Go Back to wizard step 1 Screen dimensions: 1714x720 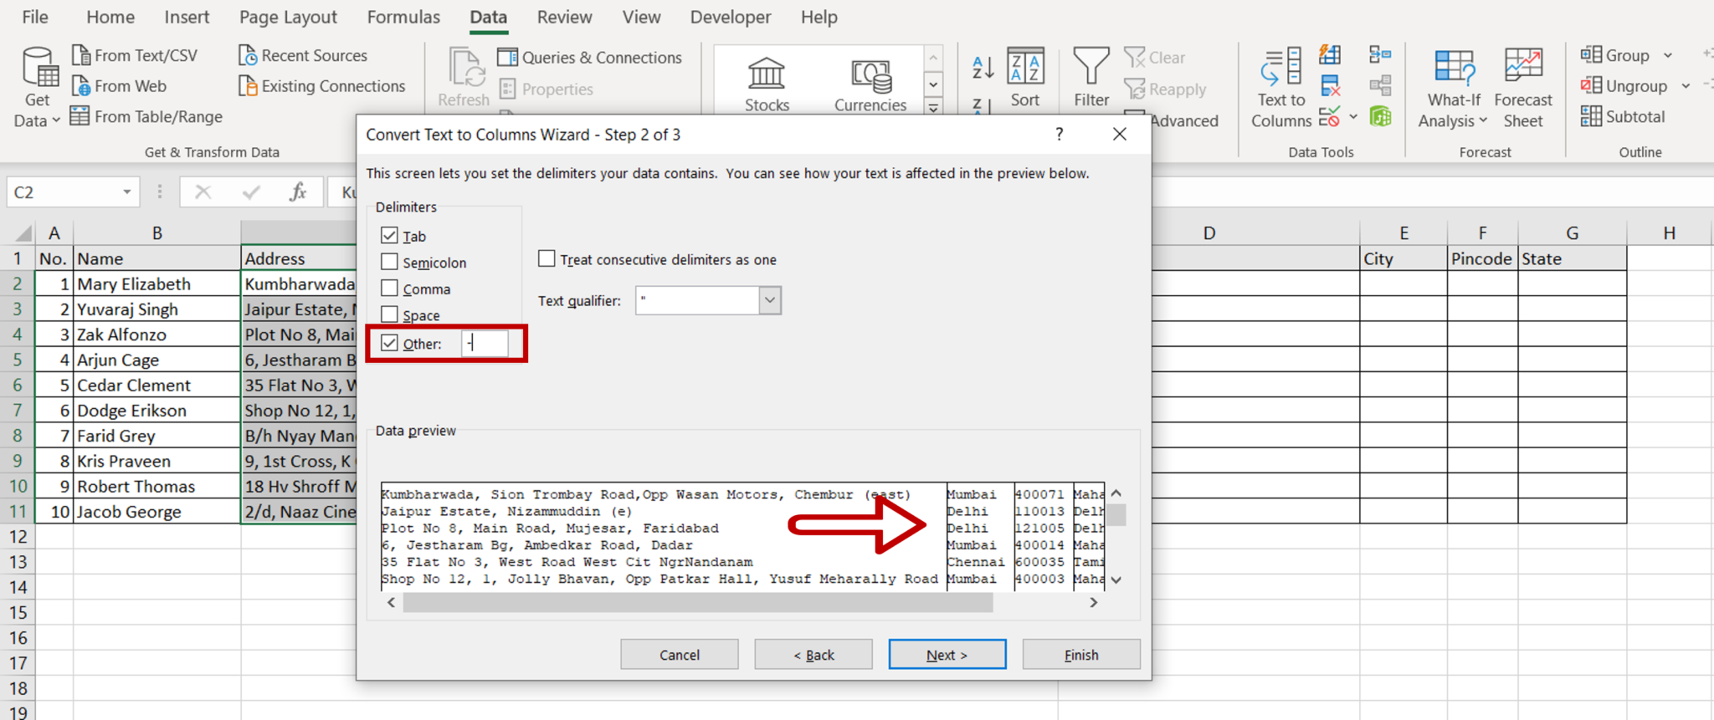[813, 655]
